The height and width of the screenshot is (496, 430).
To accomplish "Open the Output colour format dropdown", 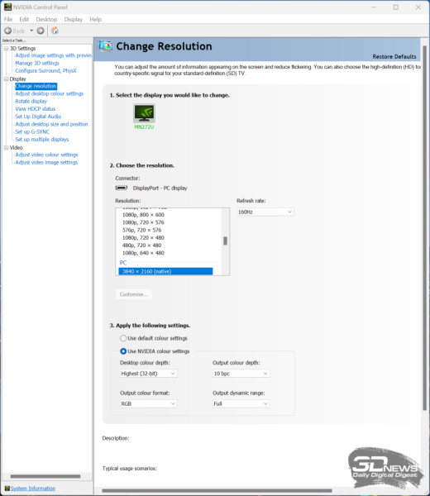I will click(148, 404).
